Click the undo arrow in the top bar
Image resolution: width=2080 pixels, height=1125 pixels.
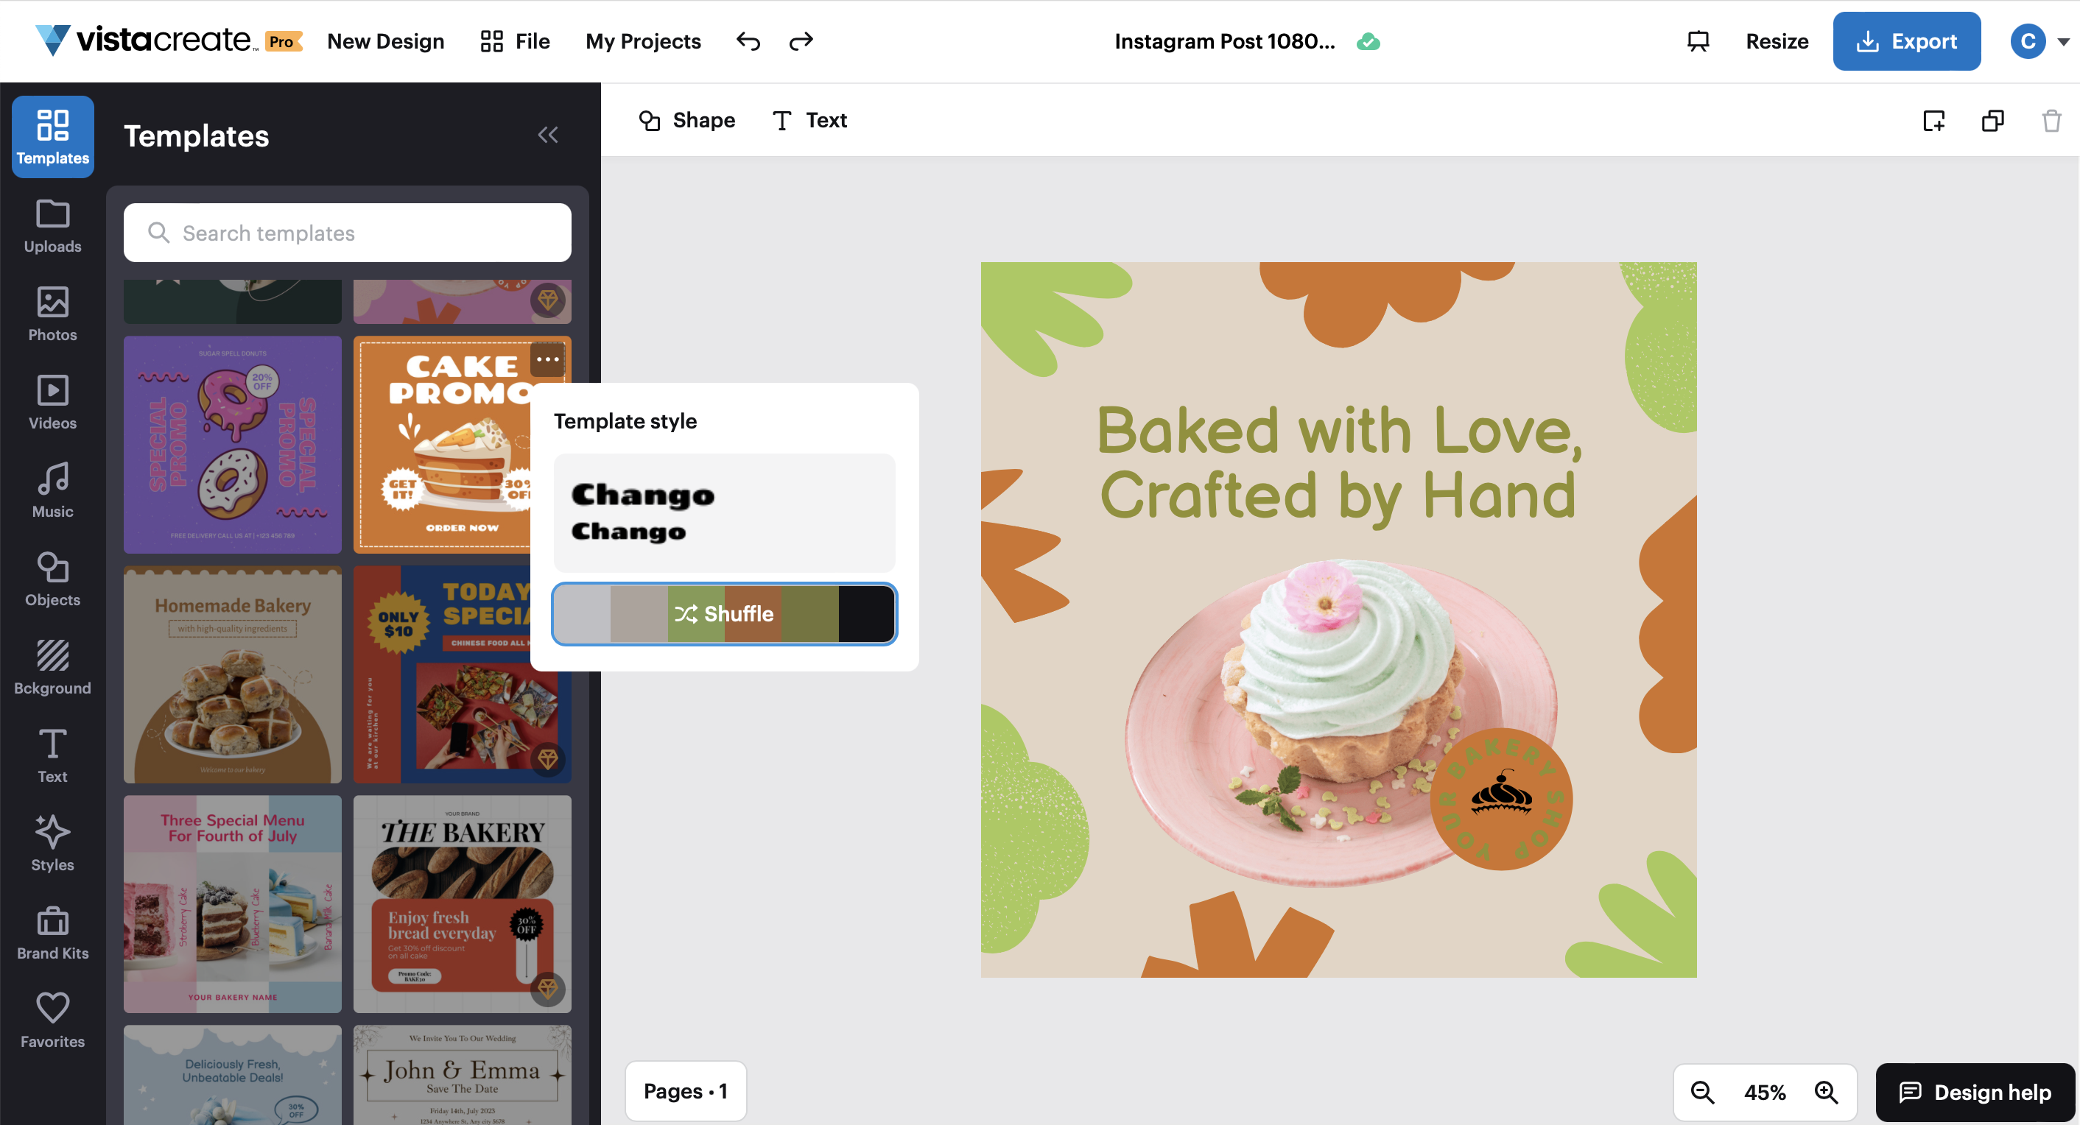[747, 40]
